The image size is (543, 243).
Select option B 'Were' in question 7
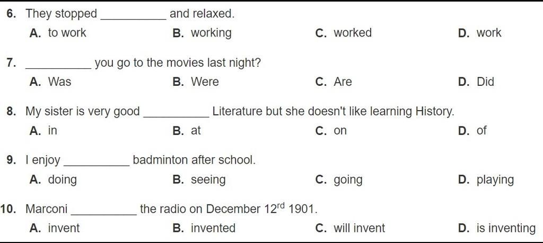point(196,82)
